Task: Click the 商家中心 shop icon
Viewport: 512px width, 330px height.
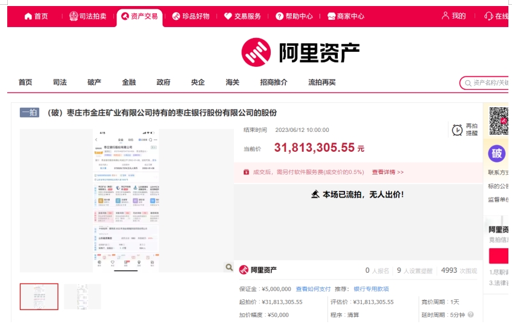Action: (331, 16)
